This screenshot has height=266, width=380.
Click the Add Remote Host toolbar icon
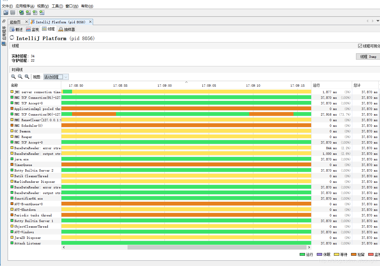[21, 12]
